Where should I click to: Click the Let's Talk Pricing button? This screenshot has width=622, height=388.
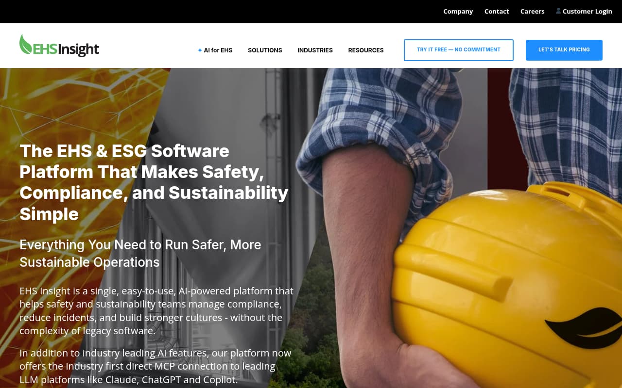(564, 50)
